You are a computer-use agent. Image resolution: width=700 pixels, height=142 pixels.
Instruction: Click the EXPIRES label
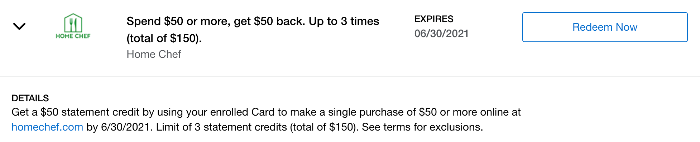(x=434, y=19)
